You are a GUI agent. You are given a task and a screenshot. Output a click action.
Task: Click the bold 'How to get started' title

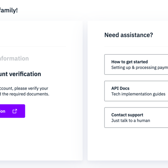pos(129,62)
